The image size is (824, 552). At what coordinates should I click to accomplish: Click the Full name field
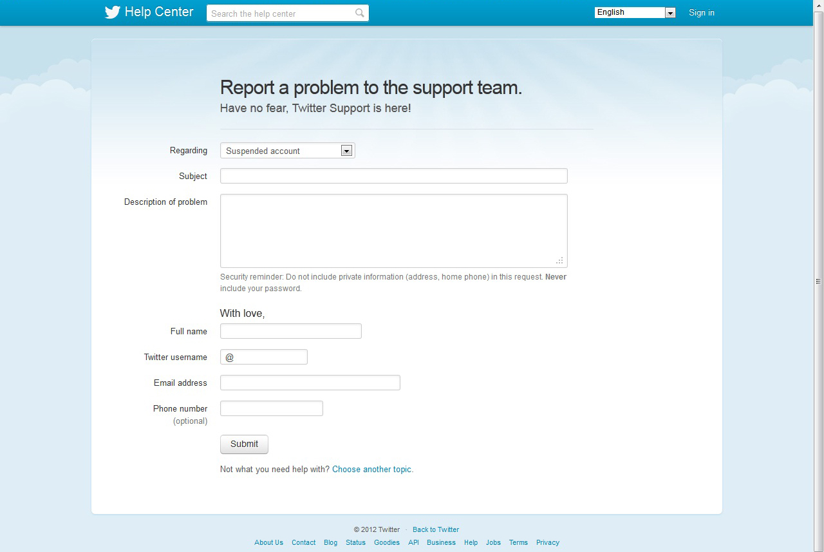pos(290,331)
